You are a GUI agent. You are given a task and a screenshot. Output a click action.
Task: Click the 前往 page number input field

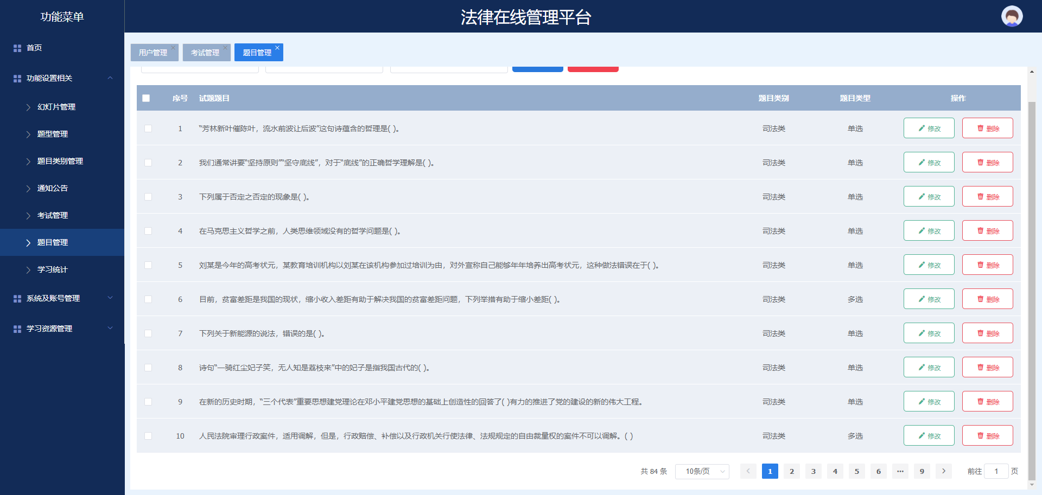pos(996,471)
